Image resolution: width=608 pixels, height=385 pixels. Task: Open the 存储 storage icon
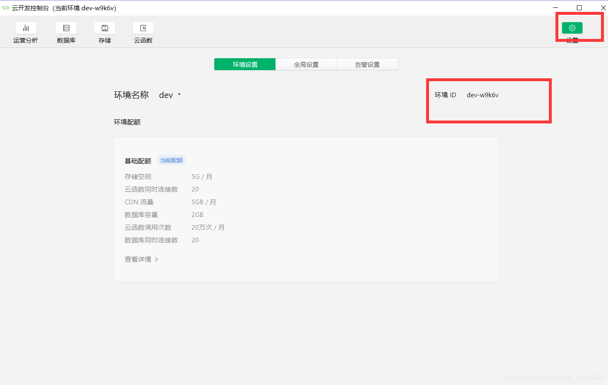click(x=105, y=28)
